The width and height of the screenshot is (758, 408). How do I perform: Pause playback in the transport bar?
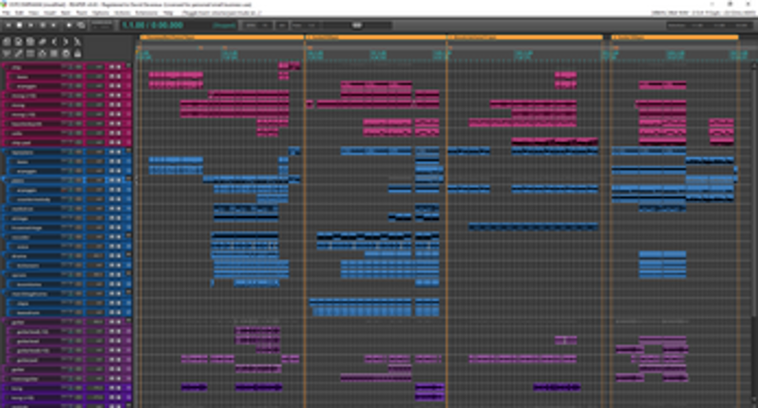click(x=43, y=25)
